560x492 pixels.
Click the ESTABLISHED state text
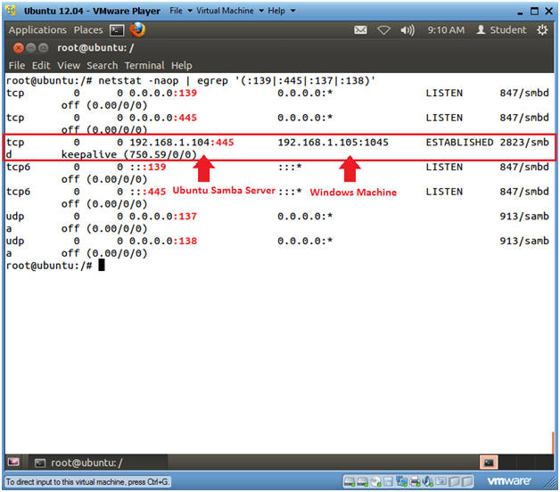point(459,143)
